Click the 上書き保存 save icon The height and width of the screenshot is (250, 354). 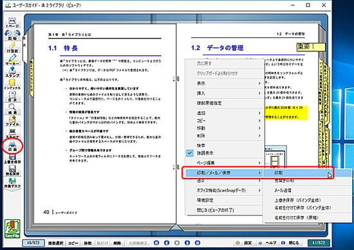pyautogui.click(x=12, y=159)
